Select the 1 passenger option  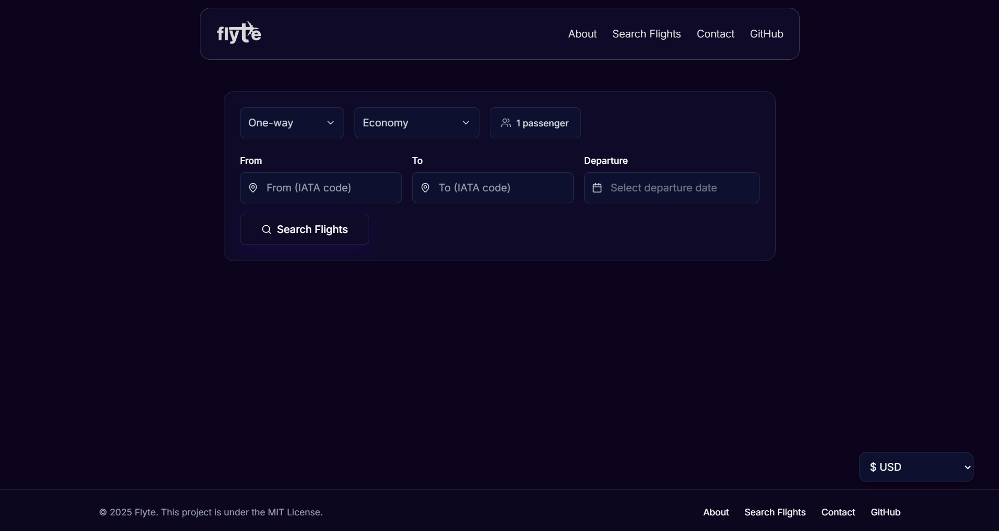(535, 123)
